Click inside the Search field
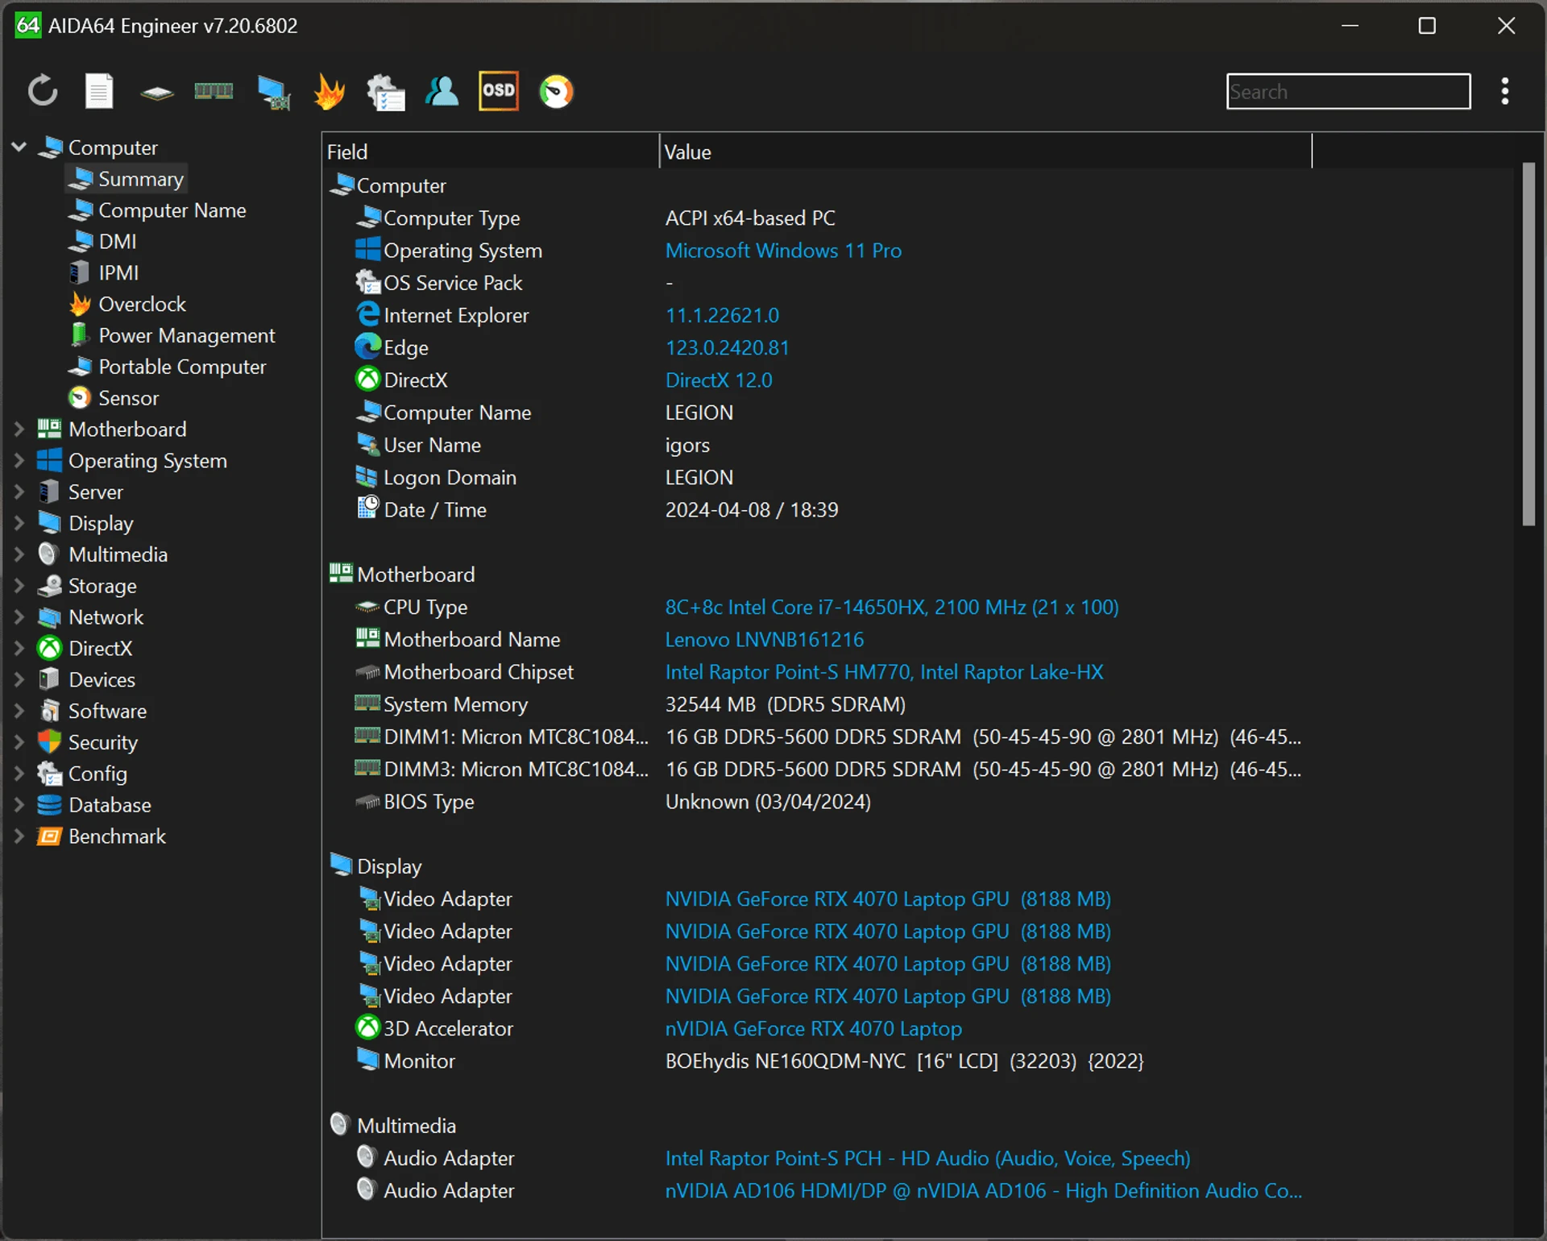 tap(1348, 91)
